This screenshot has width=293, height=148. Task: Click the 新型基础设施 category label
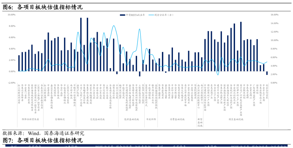tap(200, 122)
